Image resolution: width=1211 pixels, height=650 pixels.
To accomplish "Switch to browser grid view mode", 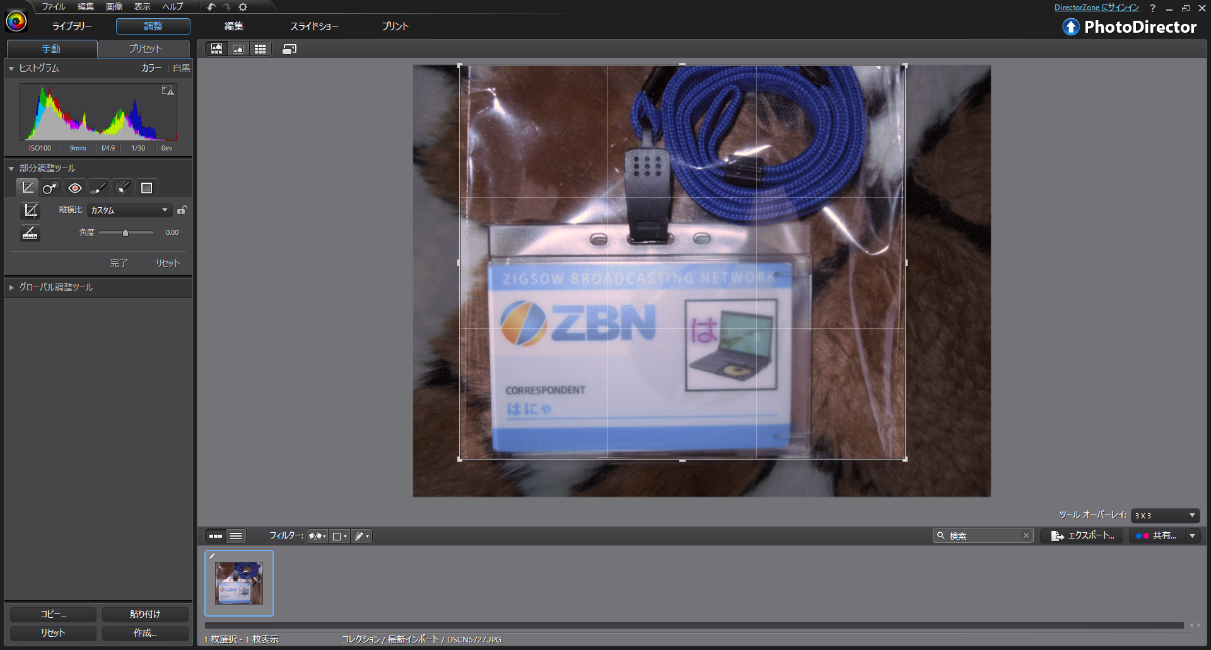I will [x=260, y=49].
